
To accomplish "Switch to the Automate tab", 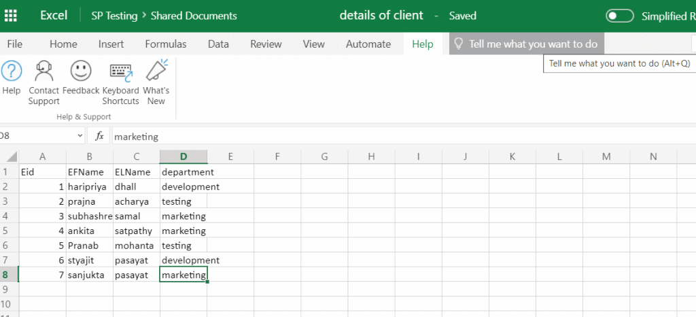I will pyautogui.click(x=368, y=44).
